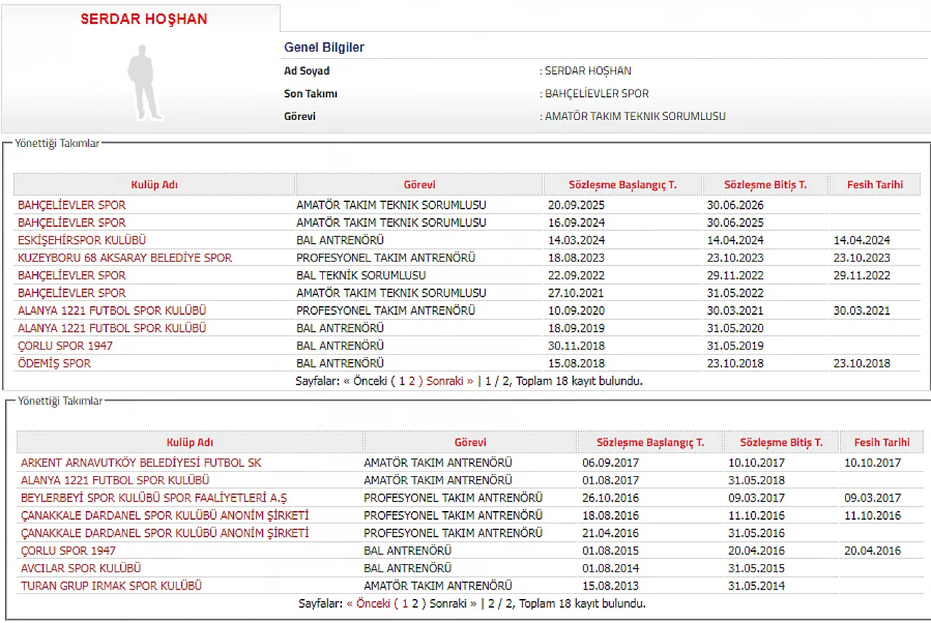Screen dimensions: 931x623
Task: Click Turan Grup Irmak Spor Kulübü link
Action: pyautogui.click(x=111, y=585)
